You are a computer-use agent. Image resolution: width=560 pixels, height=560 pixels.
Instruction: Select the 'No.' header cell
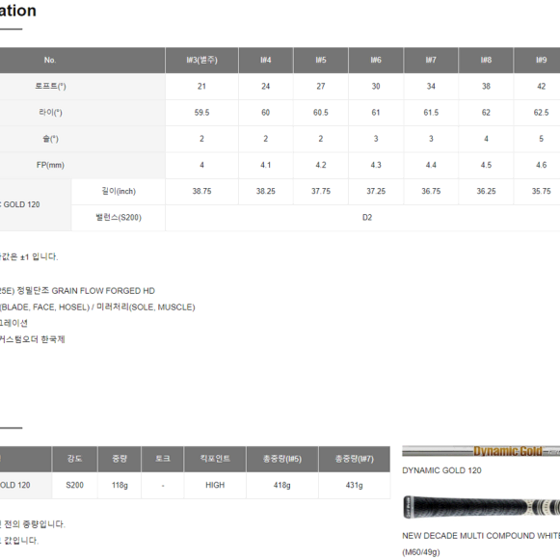(x=82, y=60)
